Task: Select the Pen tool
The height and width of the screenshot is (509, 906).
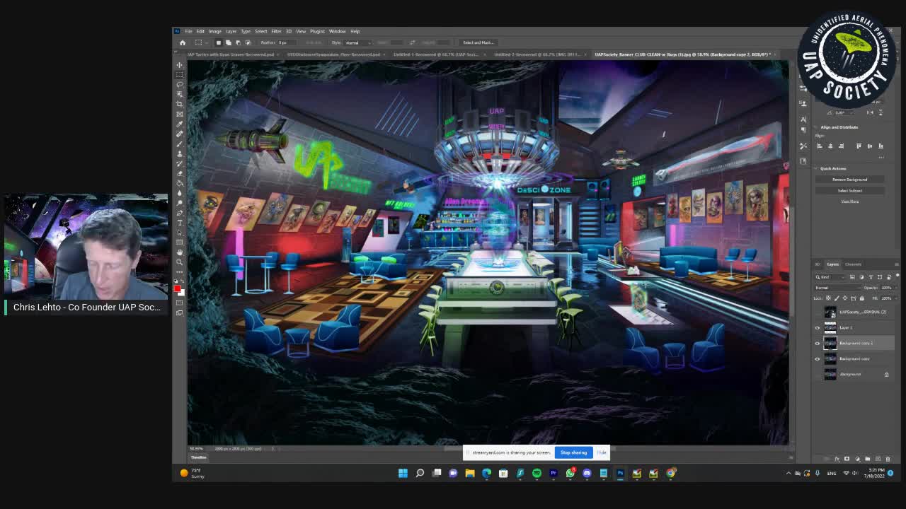Action: pyautogui.click(x=180, y=213)
